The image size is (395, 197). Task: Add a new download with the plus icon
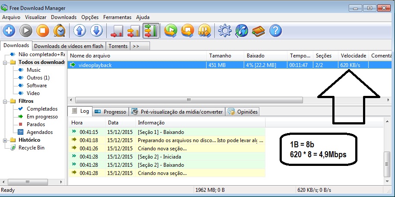click(9, 31)
